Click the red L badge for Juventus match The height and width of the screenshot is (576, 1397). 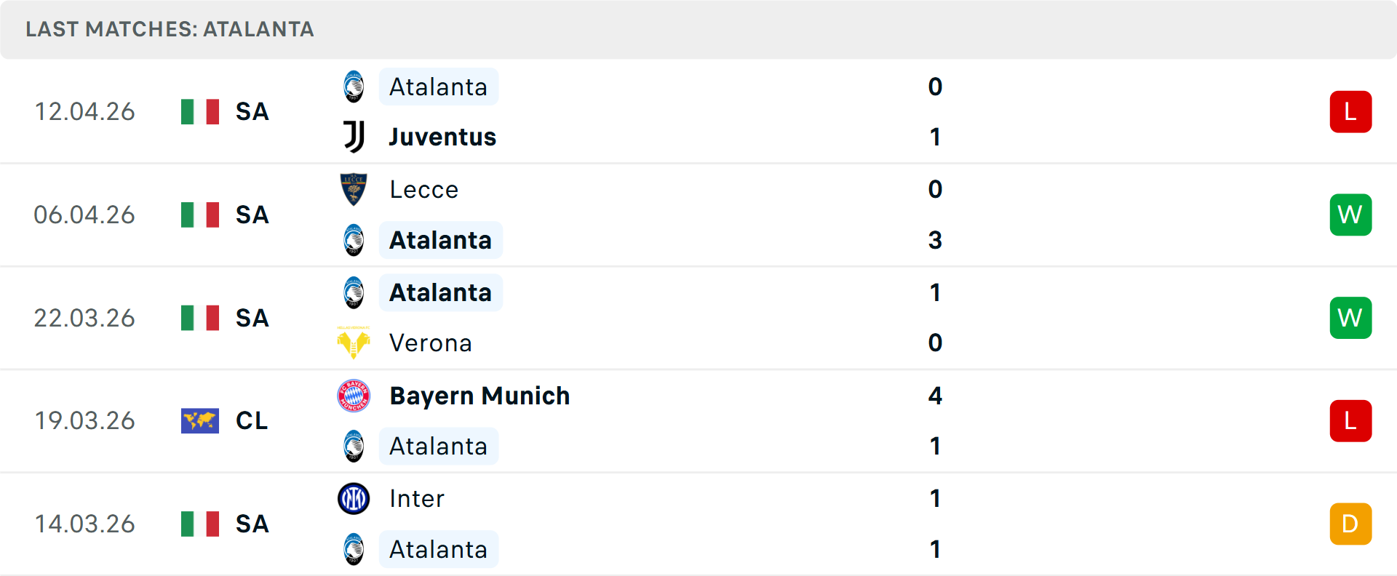[x=1350, y=112]
